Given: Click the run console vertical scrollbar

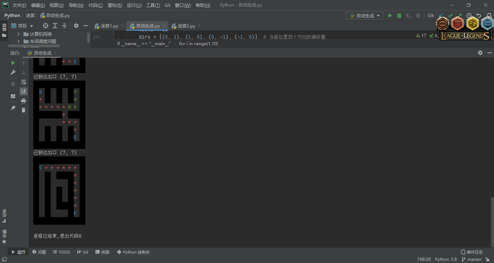Looking at the screenshot, I should pos(492,220).
